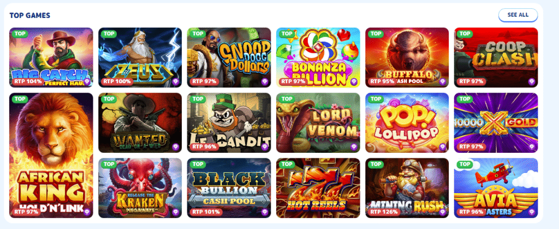Click the gem icon on Avia Masters tile
This screenshot has height=229, width=559.
coord(532,212)
